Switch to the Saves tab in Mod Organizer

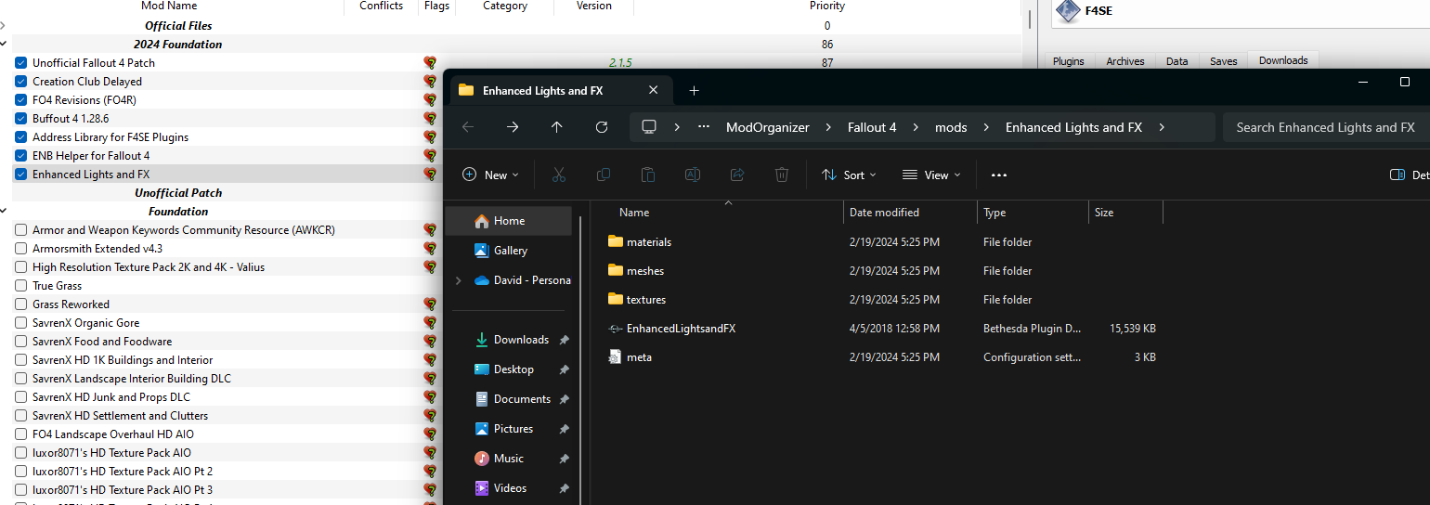point(1224,61)
